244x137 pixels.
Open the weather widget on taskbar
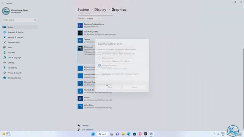click(7, 134)
